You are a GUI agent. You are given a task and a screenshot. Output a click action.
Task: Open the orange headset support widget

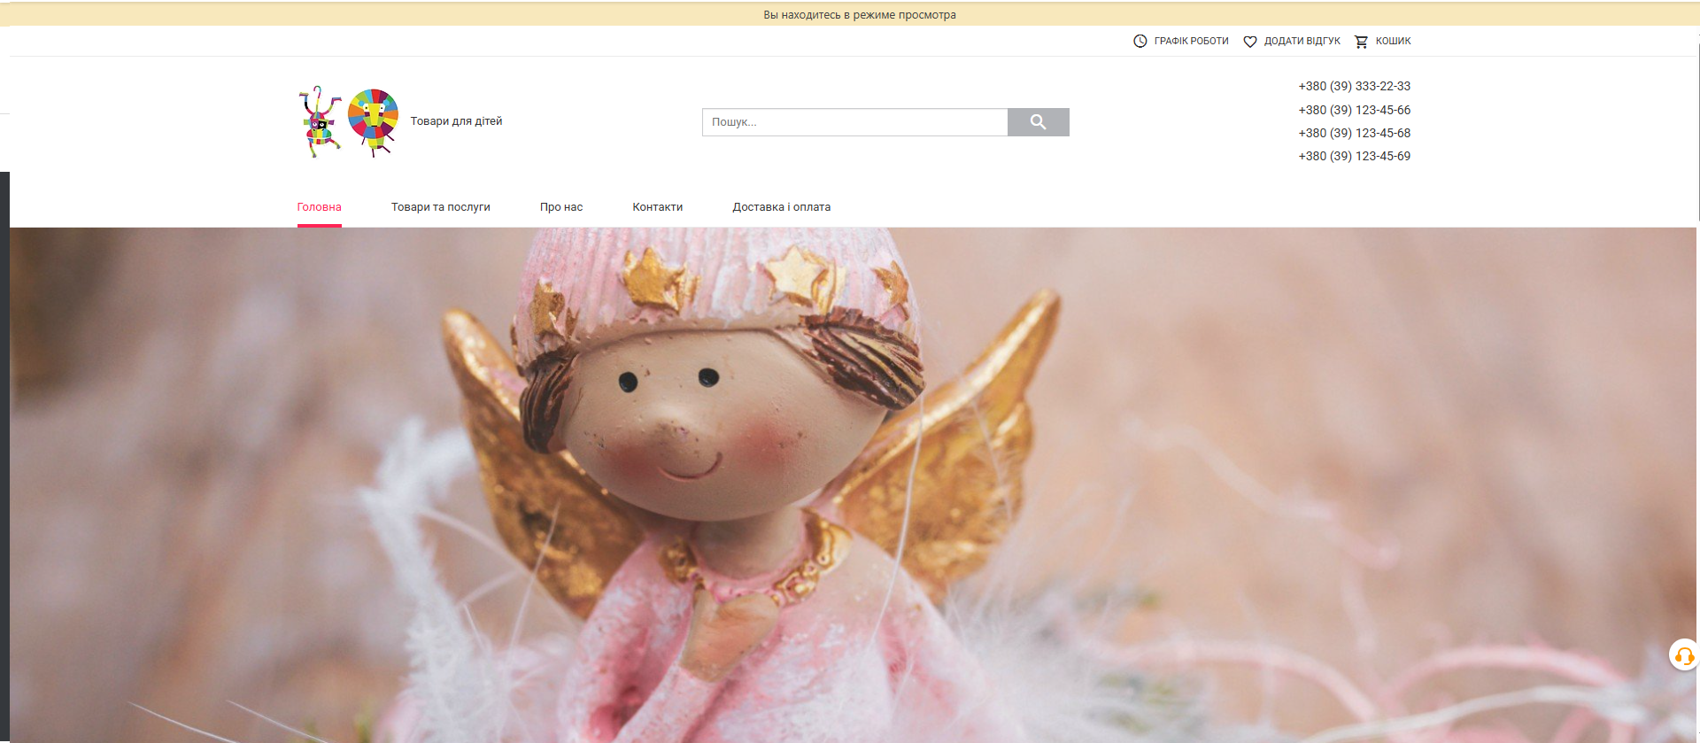click(x=1683, y=655)
